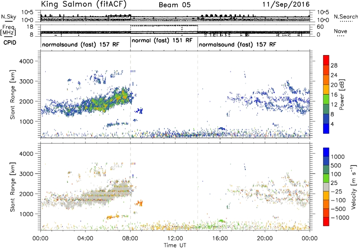Click the 'King Salmon (fitACF)' title text
The image size is (358, 248).
pos(84,4)
